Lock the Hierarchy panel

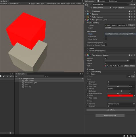pyautogui.click(x=80, y=74)
